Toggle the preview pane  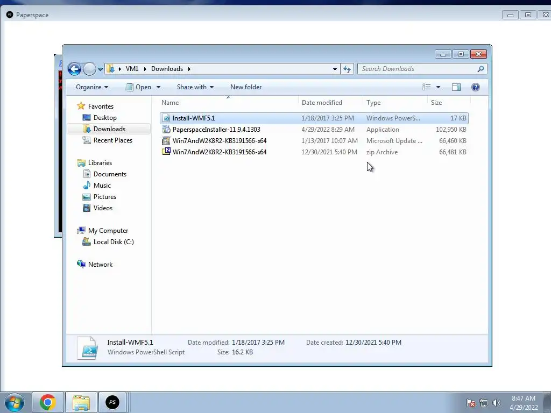click(x=456, y=87)
